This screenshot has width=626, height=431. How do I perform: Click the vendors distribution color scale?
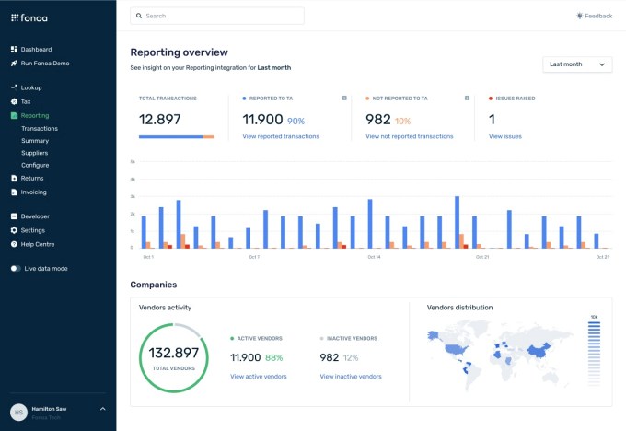click(x=593, y=352)
